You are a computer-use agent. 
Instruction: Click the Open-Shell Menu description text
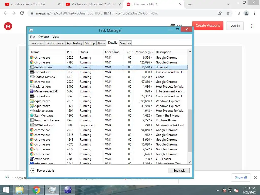[x=168, y=116]
